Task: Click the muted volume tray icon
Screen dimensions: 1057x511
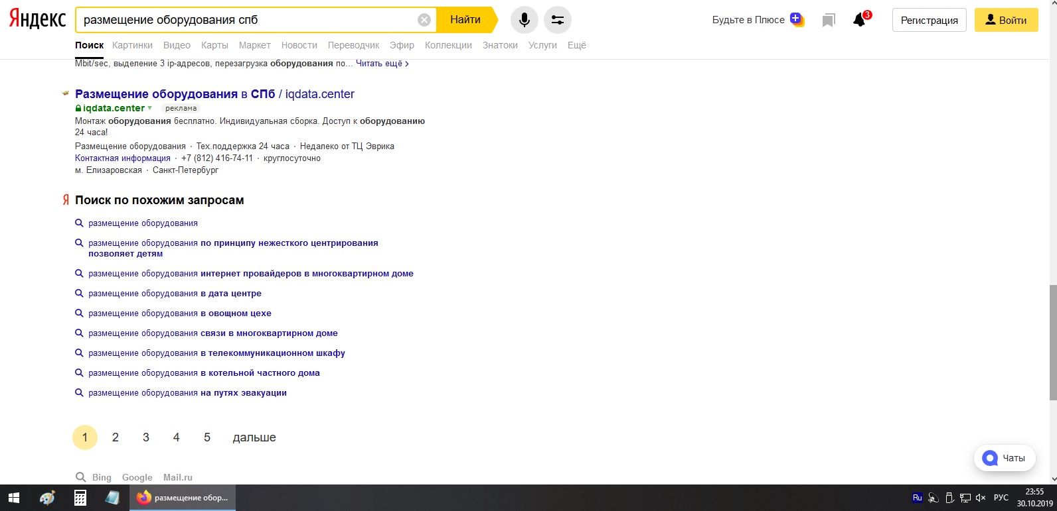Action: pos(981,498)
